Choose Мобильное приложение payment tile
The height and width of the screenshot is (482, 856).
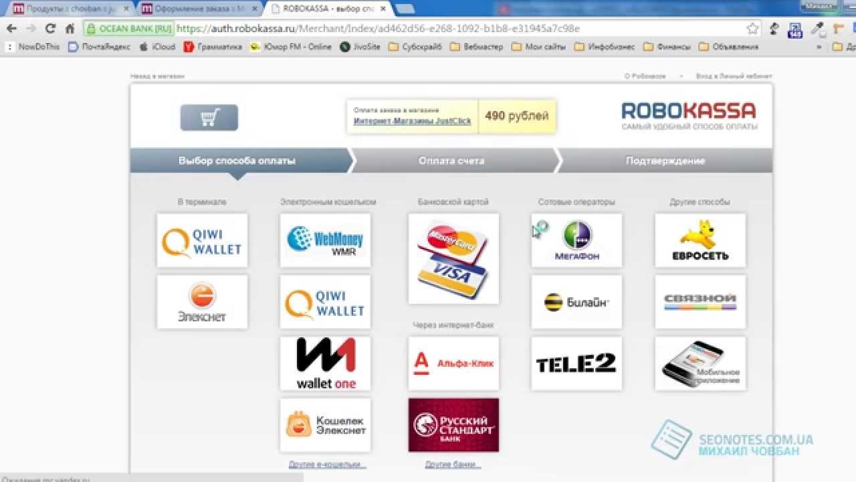click(x=700, y=364)
